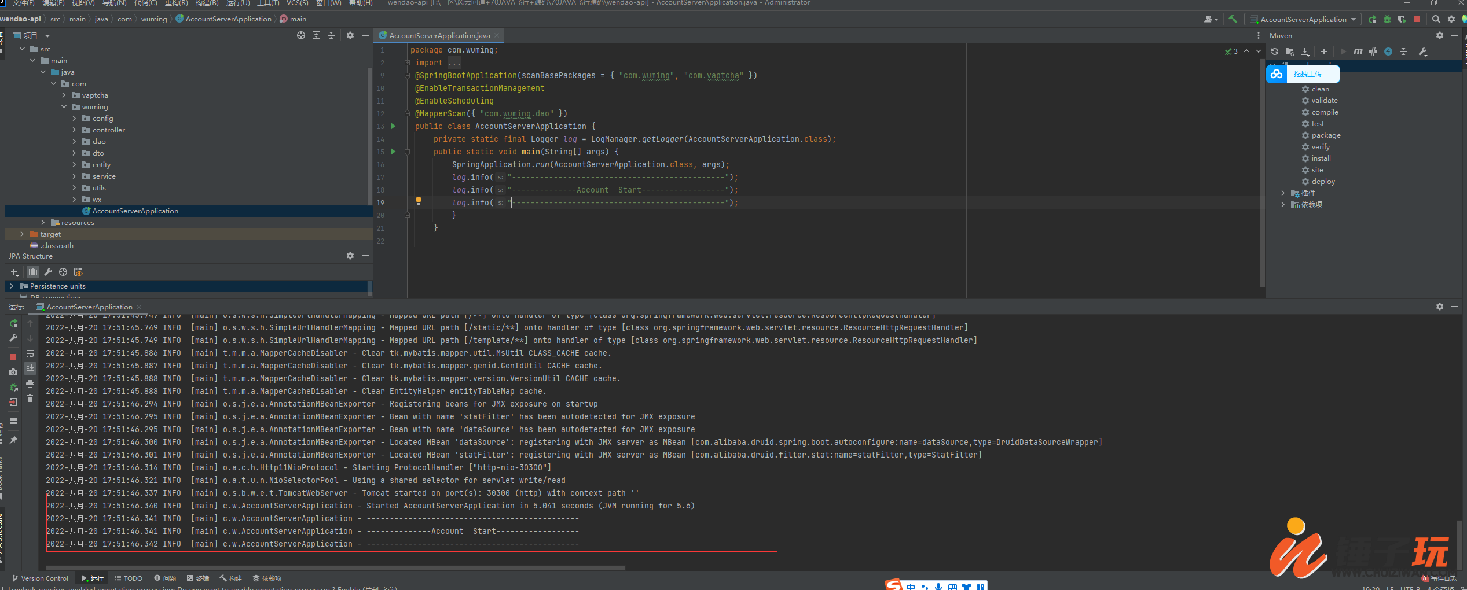Open the 问题 Problems tab
Viewport: 1467px width, 590px height.
(165, 578)
